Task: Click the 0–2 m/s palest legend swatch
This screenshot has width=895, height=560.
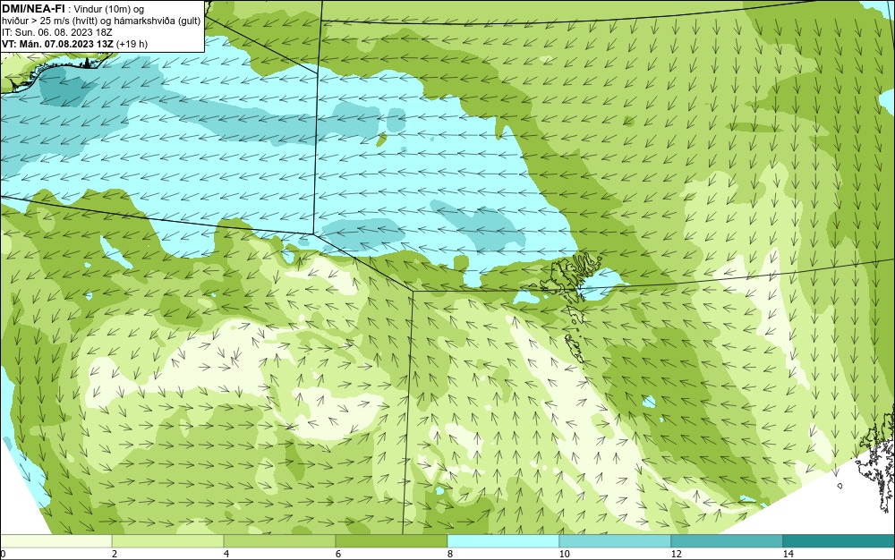Action: click(55, 541)
